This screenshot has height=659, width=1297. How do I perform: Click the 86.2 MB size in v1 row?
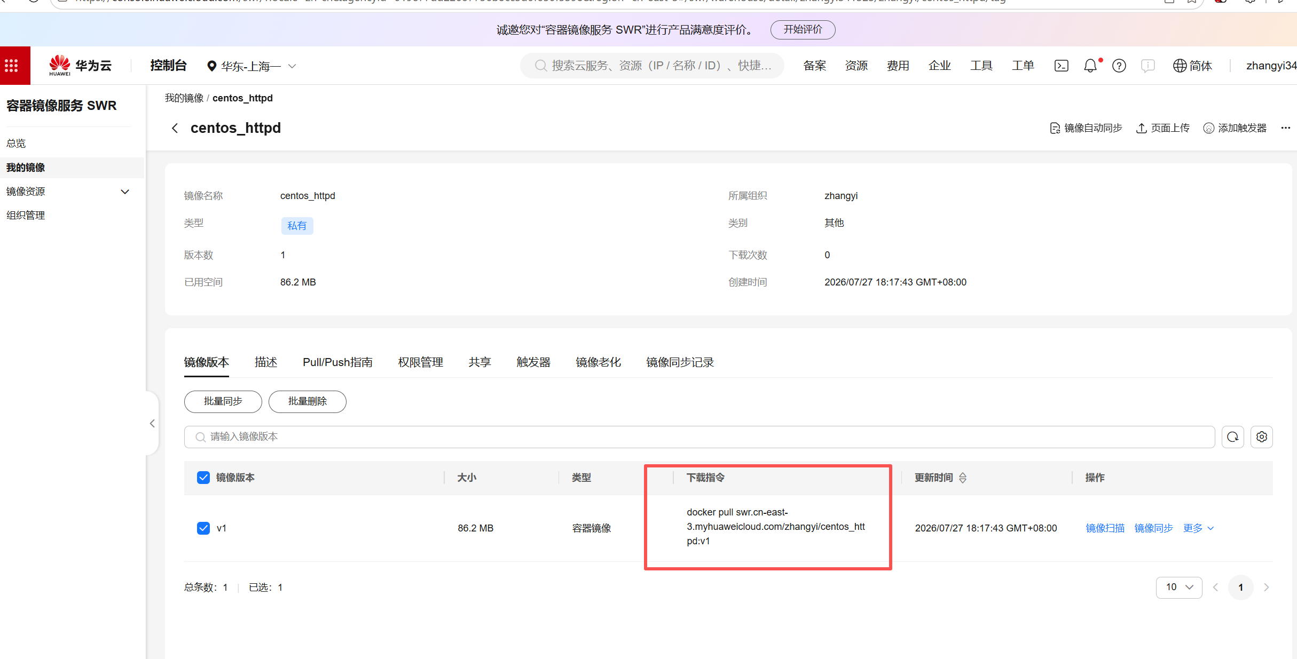tap(475, 528)
